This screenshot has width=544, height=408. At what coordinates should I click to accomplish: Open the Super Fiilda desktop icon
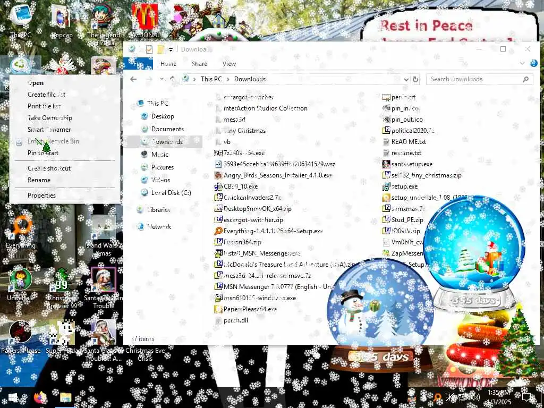62,336
